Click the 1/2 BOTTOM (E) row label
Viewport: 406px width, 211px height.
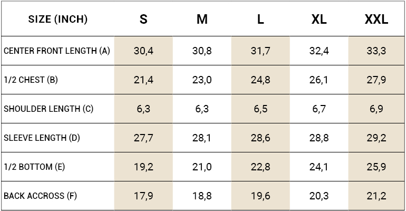pyautogui.click(x=34, y=167)
